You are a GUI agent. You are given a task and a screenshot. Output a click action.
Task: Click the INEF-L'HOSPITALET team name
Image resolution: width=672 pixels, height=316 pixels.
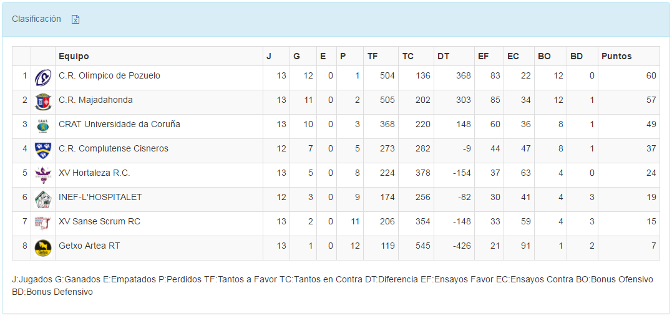[100, 198]
